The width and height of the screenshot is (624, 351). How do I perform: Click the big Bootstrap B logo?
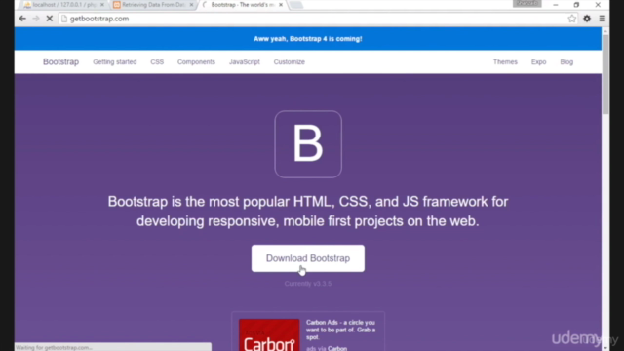point(308,144)
